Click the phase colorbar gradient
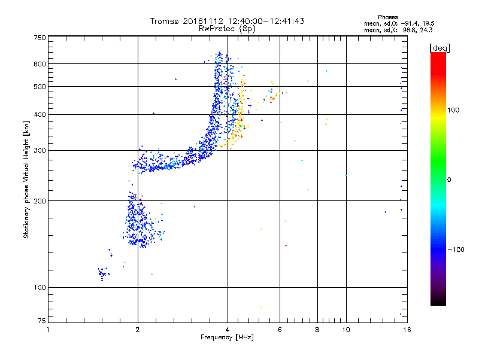 438,178
